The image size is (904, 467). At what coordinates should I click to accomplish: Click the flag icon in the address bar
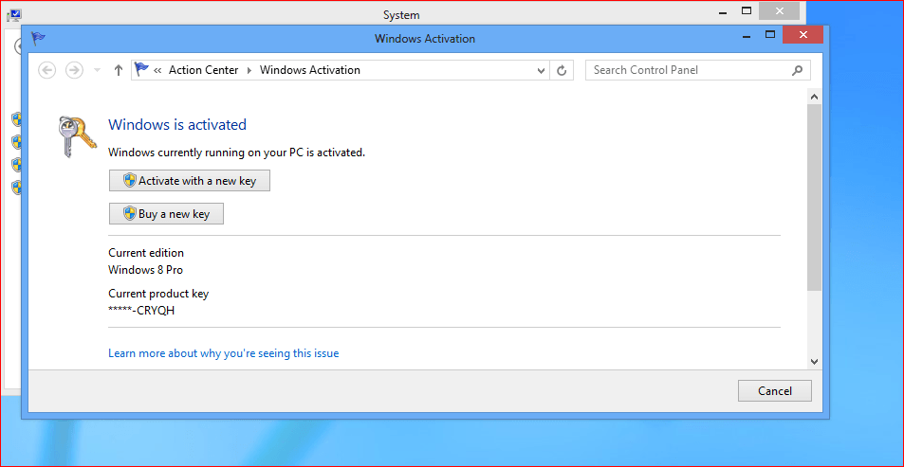click(x=141, y=70)
